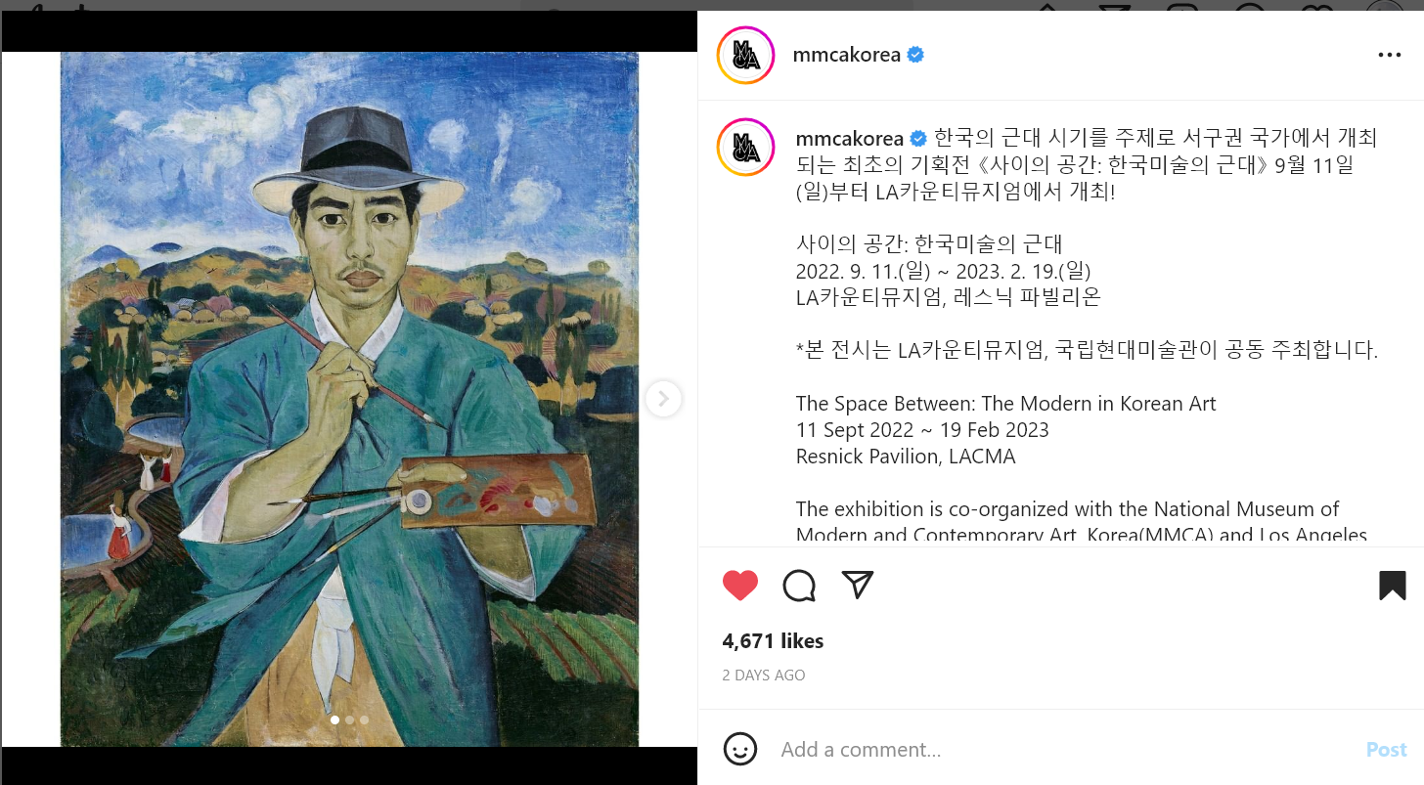Viewport: 1424px width, 785px height.
Task: Click verified badge in the caption line
Action: 918,138
